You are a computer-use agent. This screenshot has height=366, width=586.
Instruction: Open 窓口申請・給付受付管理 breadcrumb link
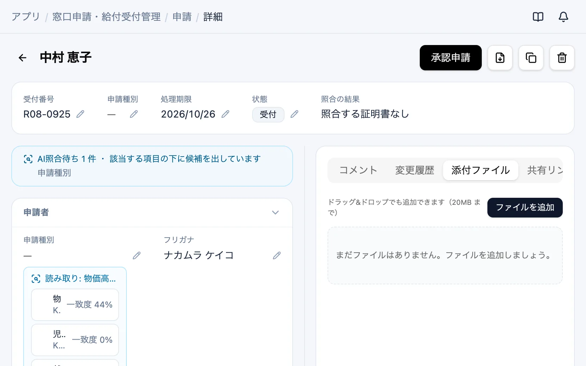[x=106, y=17]
